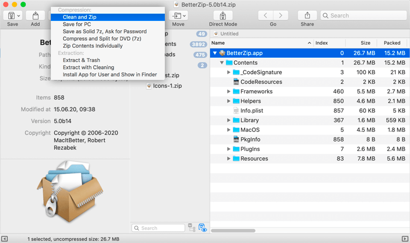Collapse the BetterZip.app tree item
410x243 pixels.
pos(215,53)
